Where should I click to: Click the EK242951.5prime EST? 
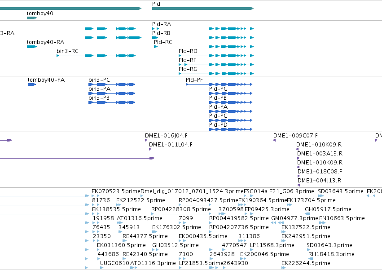283,241
